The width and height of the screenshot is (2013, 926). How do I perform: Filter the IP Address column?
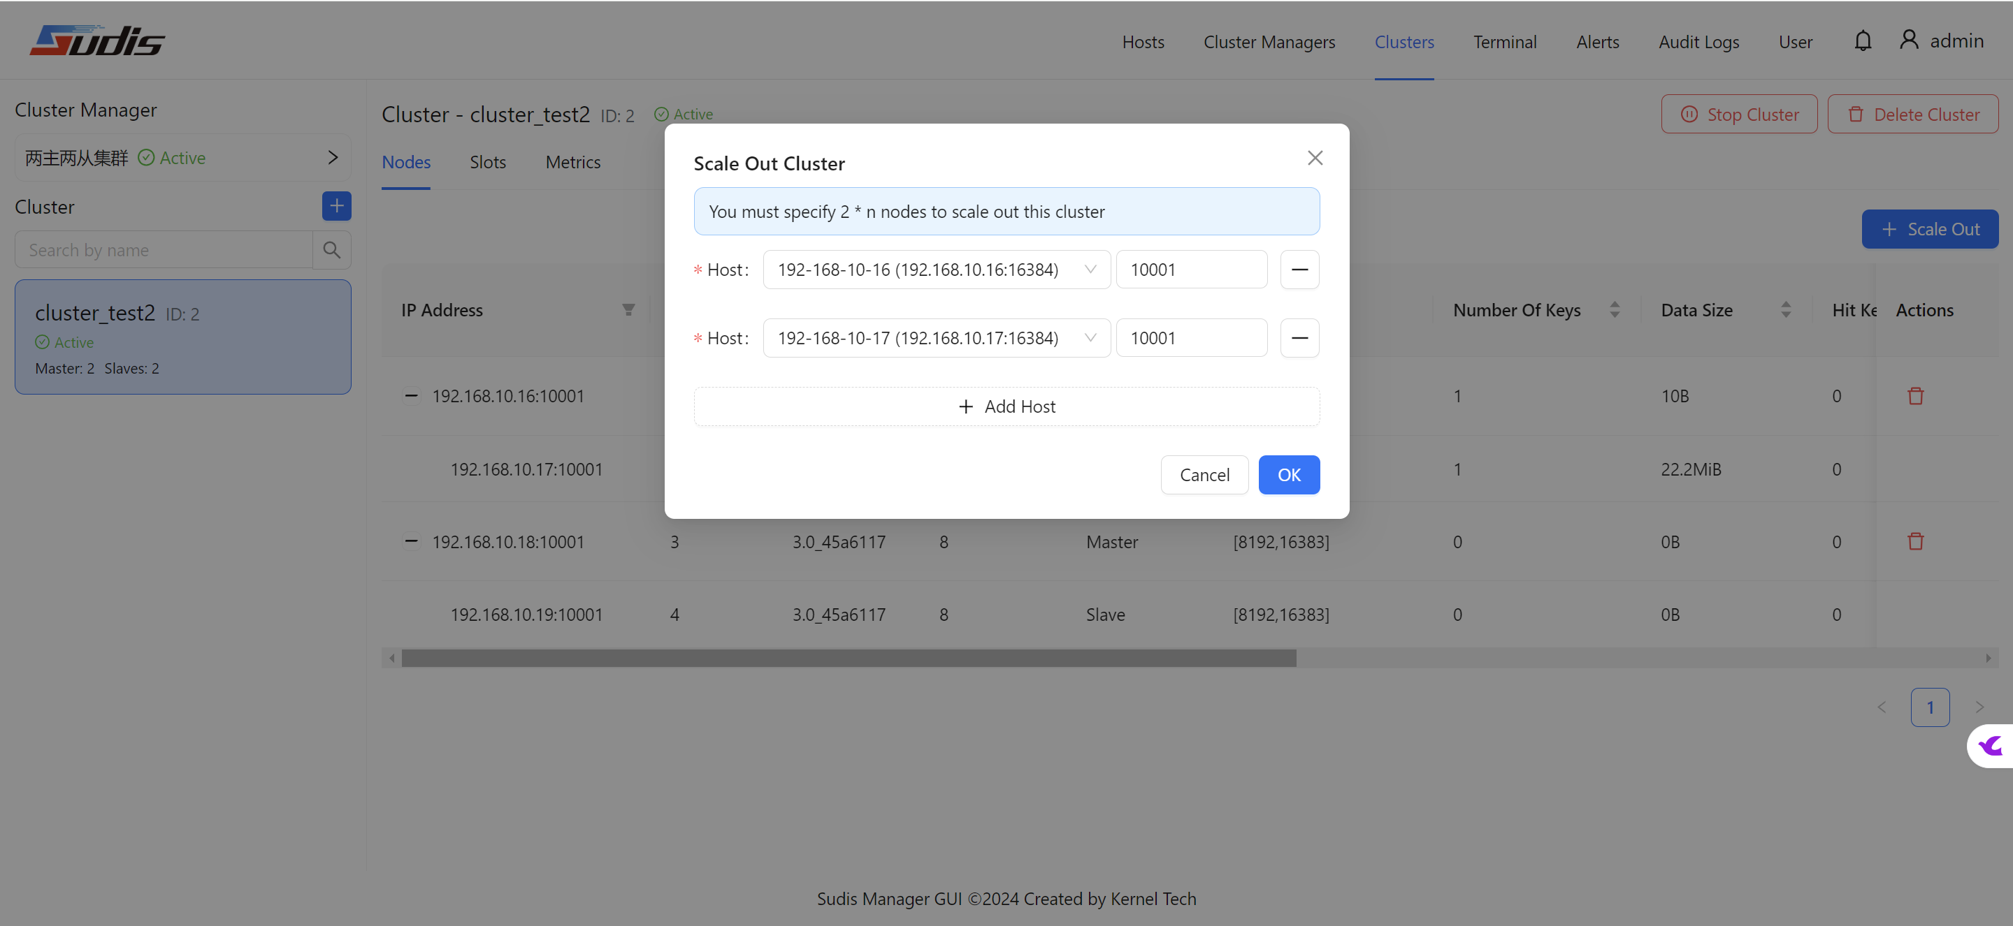tap(628, 310)
